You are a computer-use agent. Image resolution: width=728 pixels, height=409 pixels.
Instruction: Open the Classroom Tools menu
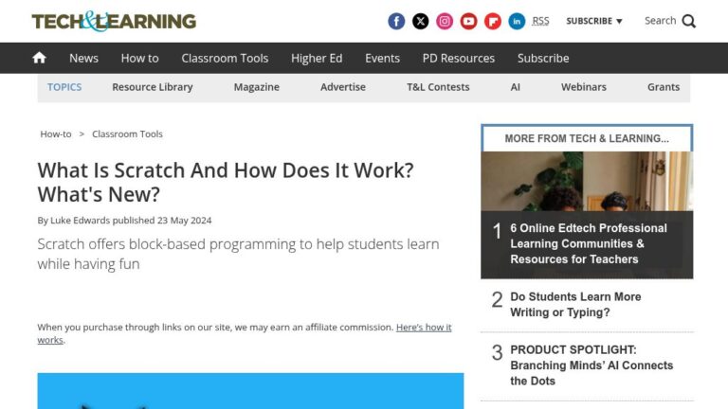225,58
